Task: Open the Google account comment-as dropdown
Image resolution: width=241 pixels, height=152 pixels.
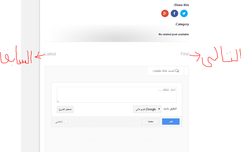Action: [x=147, y=109]
